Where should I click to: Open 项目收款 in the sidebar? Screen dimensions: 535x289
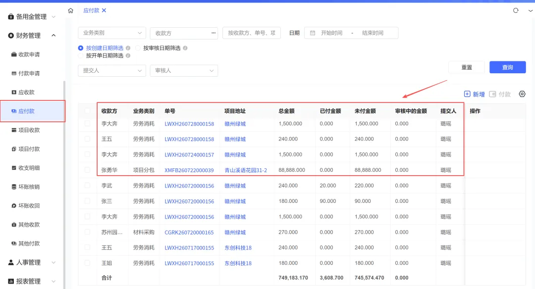coord(29,130)
